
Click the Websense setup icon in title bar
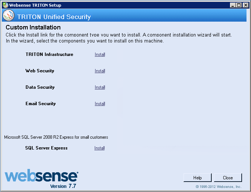pyautogui.click(x=6, y=5)
